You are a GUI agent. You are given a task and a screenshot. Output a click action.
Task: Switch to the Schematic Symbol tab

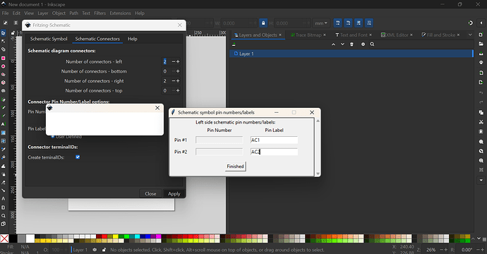[49, 39]
